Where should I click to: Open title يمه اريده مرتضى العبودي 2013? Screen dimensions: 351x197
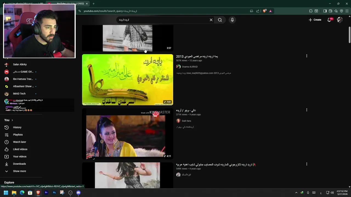click(197, 56)
